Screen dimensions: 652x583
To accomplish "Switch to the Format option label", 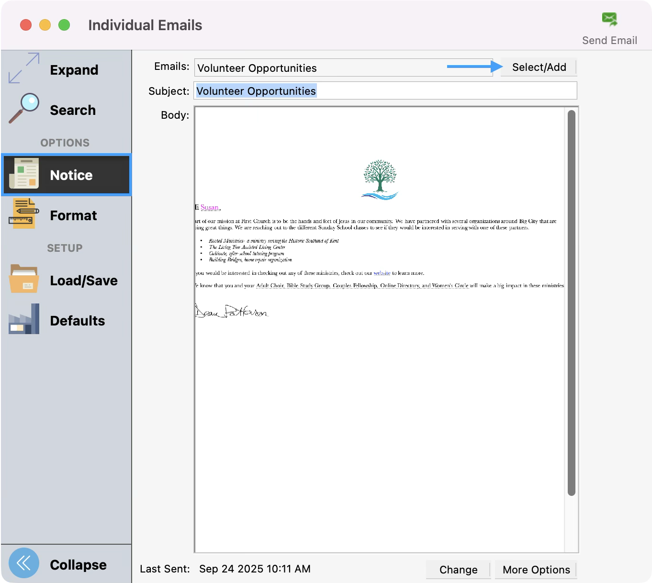I will (73, 215).
